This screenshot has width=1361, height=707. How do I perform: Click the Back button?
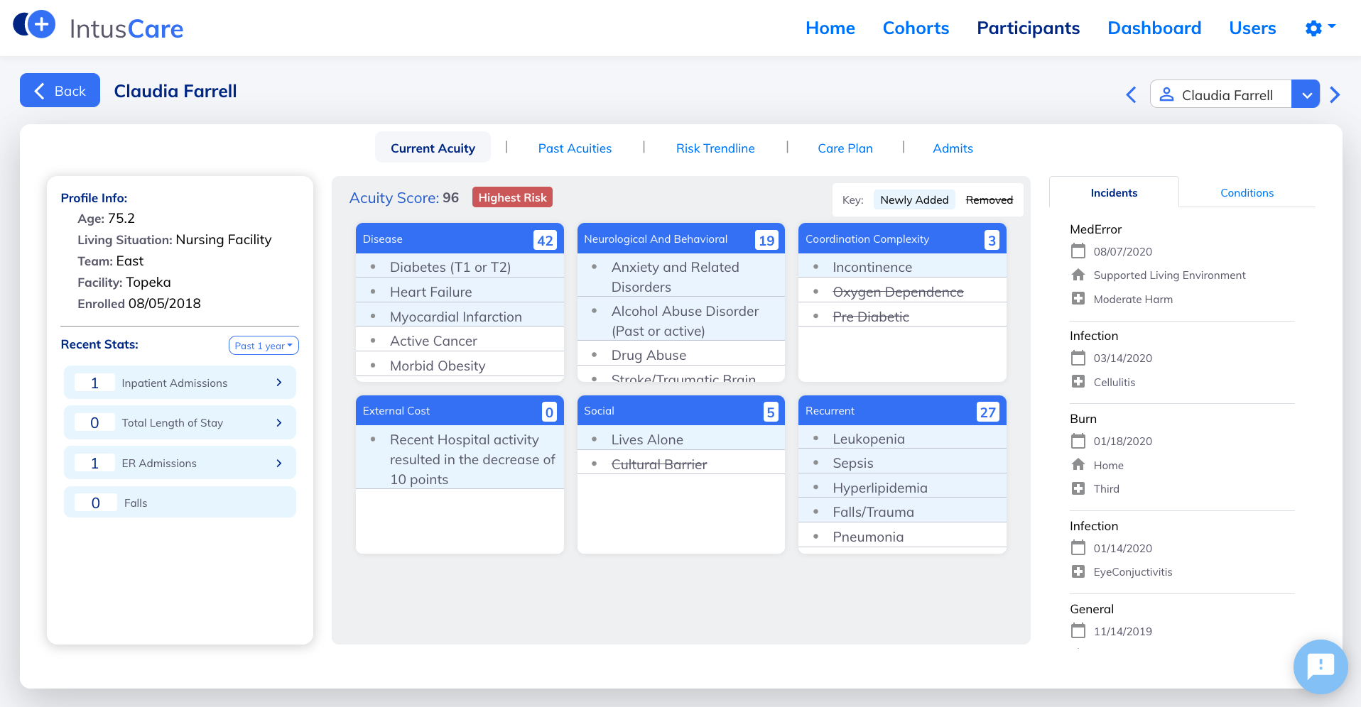[x=60, y=91]
